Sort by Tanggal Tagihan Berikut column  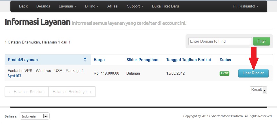188,60
